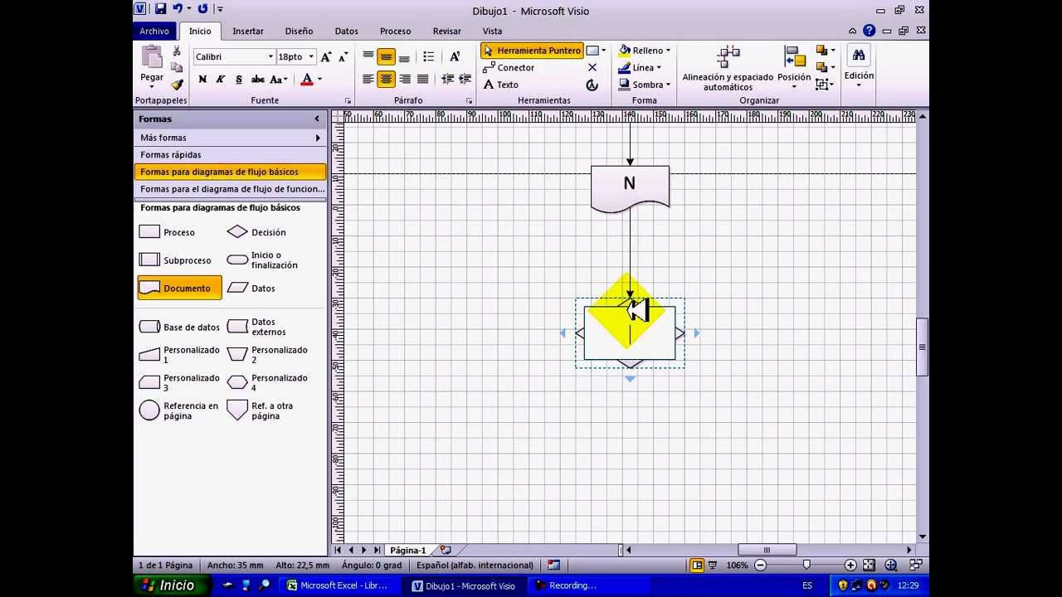Image resolution: width=1062 pixels, height=597 pixels.
Task: Toggle underline S formatting
Action: [239, 80]
